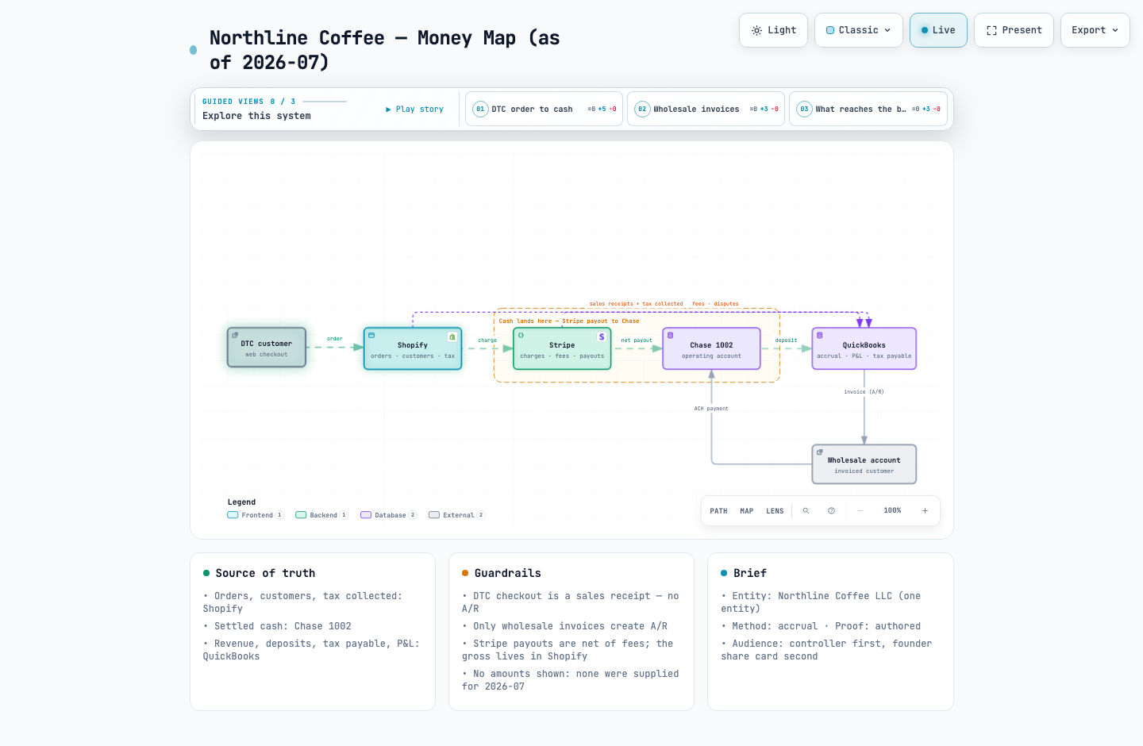Open the DTC order to cash view
This screenshot has height=746, width=1143.
click(x=544, y=109)
